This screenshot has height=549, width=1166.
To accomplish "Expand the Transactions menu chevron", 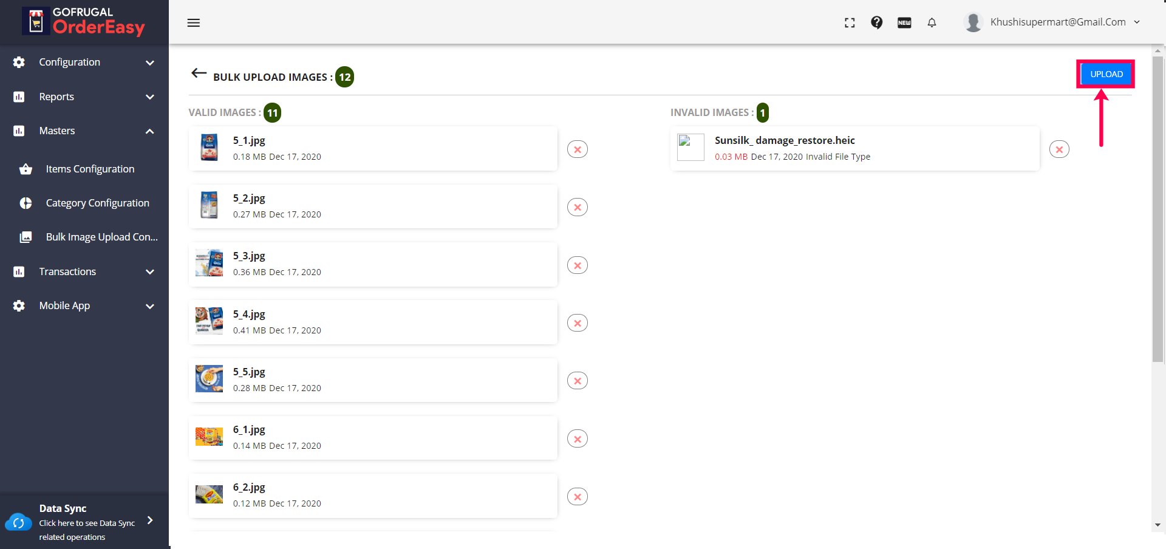I will [150, 272].
